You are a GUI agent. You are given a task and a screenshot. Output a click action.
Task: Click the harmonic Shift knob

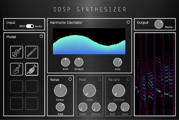pyautogui.click(x=65, y=62)
